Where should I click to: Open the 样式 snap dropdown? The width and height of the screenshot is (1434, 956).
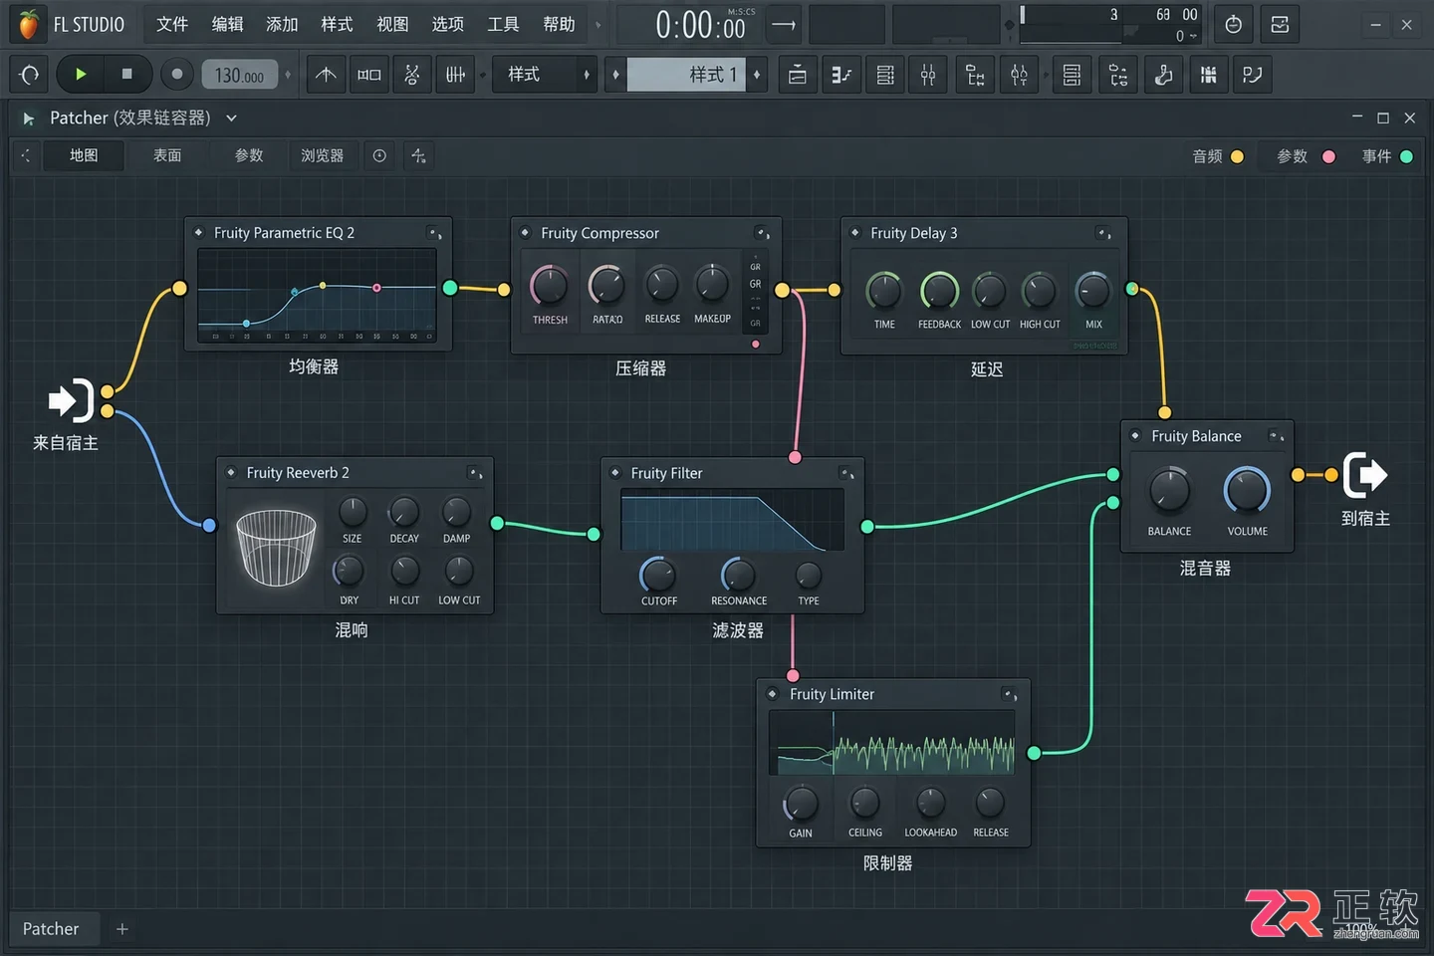pyautogui.click(x=544, y=75)
